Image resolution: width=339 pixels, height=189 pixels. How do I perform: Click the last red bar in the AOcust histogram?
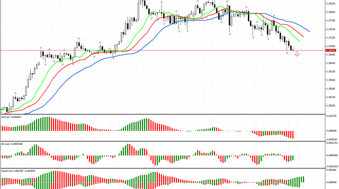tap(292, 135)
